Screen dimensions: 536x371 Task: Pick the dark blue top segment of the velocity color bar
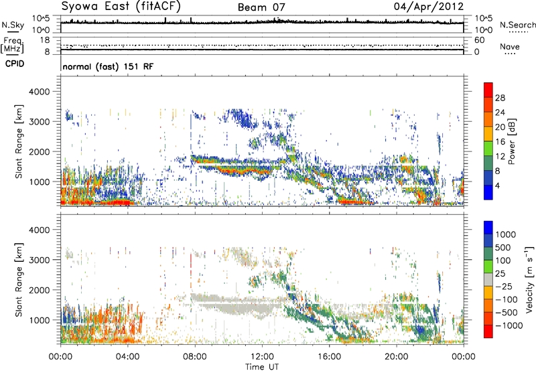click(x=488, y=228)
